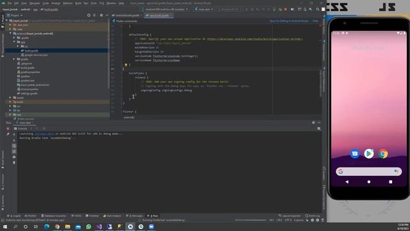Click the Search Everywhere magnifier icon
This screenshot has width=410, height=231.
[318, 9]
